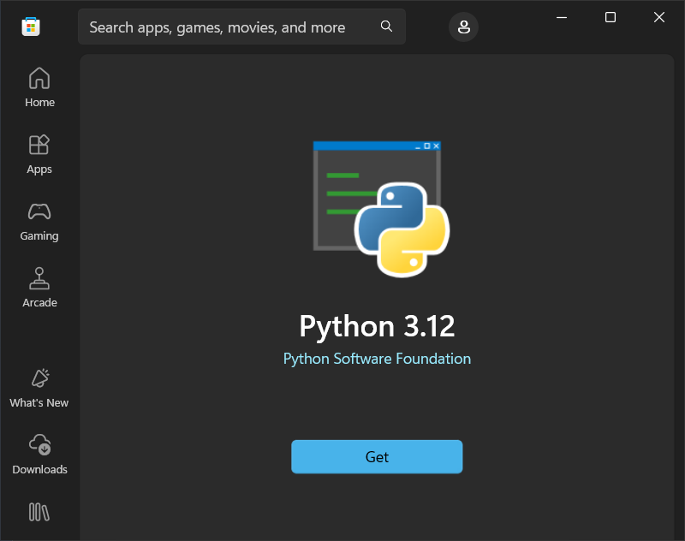
Task: View the Downloads section
Action: point(39,444)
